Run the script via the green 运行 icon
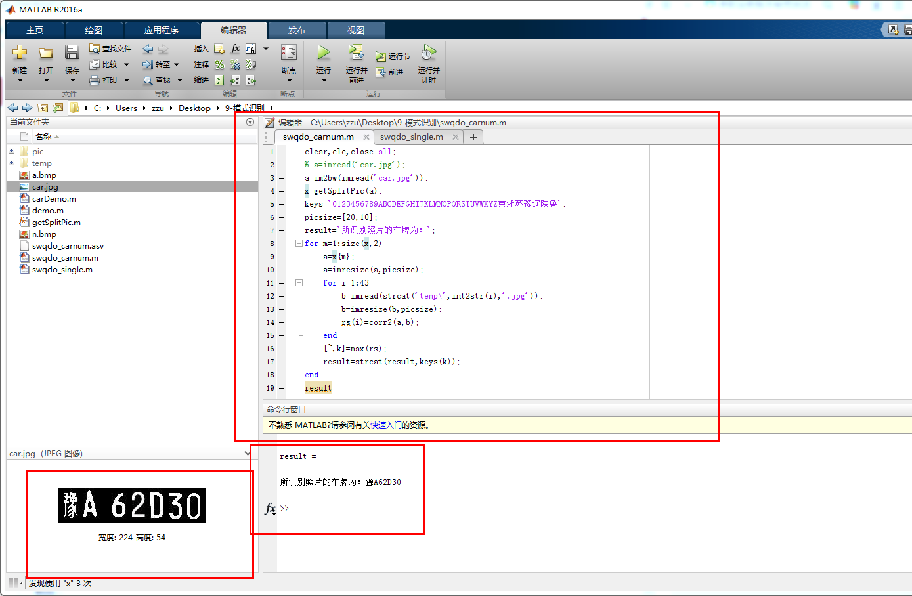This screenshot has height=596, width=912. click(323, 53)
